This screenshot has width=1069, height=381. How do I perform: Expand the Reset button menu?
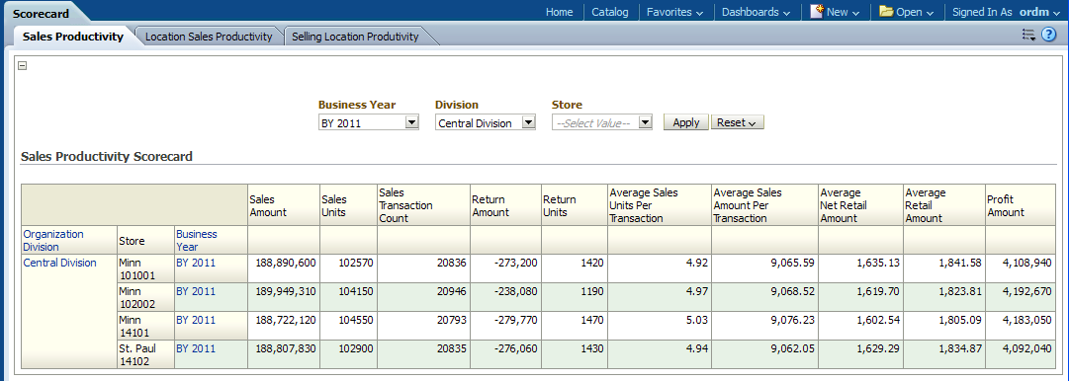[x=737, y=122]
